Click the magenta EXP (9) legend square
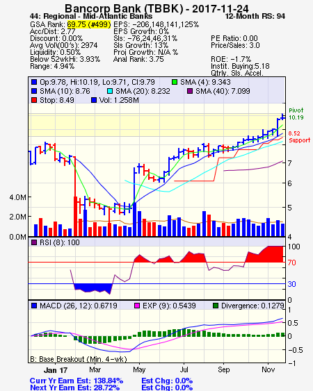 click(x=137, y=306)
